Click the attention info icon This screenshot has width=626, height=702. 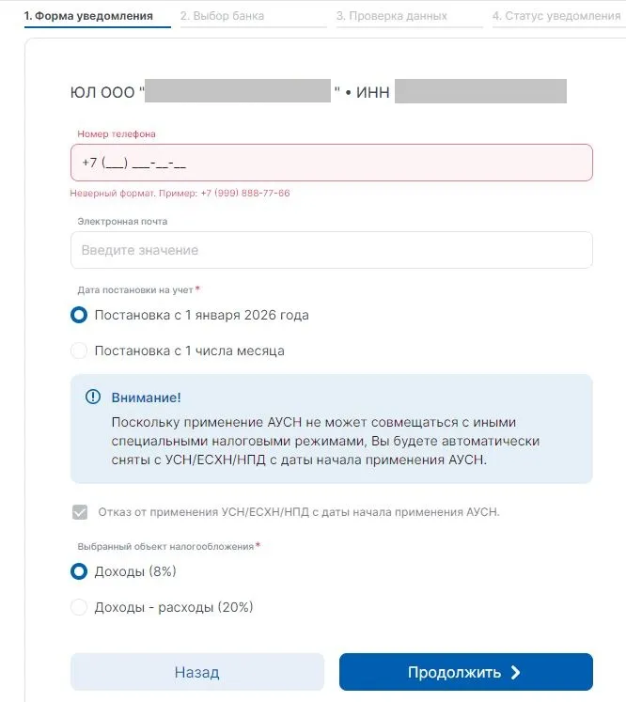pos(92,398)
